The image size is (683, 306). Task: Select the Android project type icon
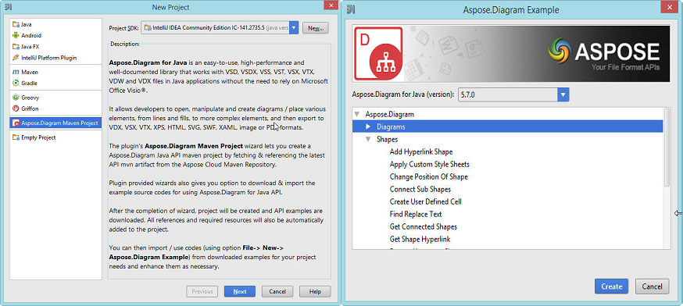pyautogui.click(x=16, y=36)
